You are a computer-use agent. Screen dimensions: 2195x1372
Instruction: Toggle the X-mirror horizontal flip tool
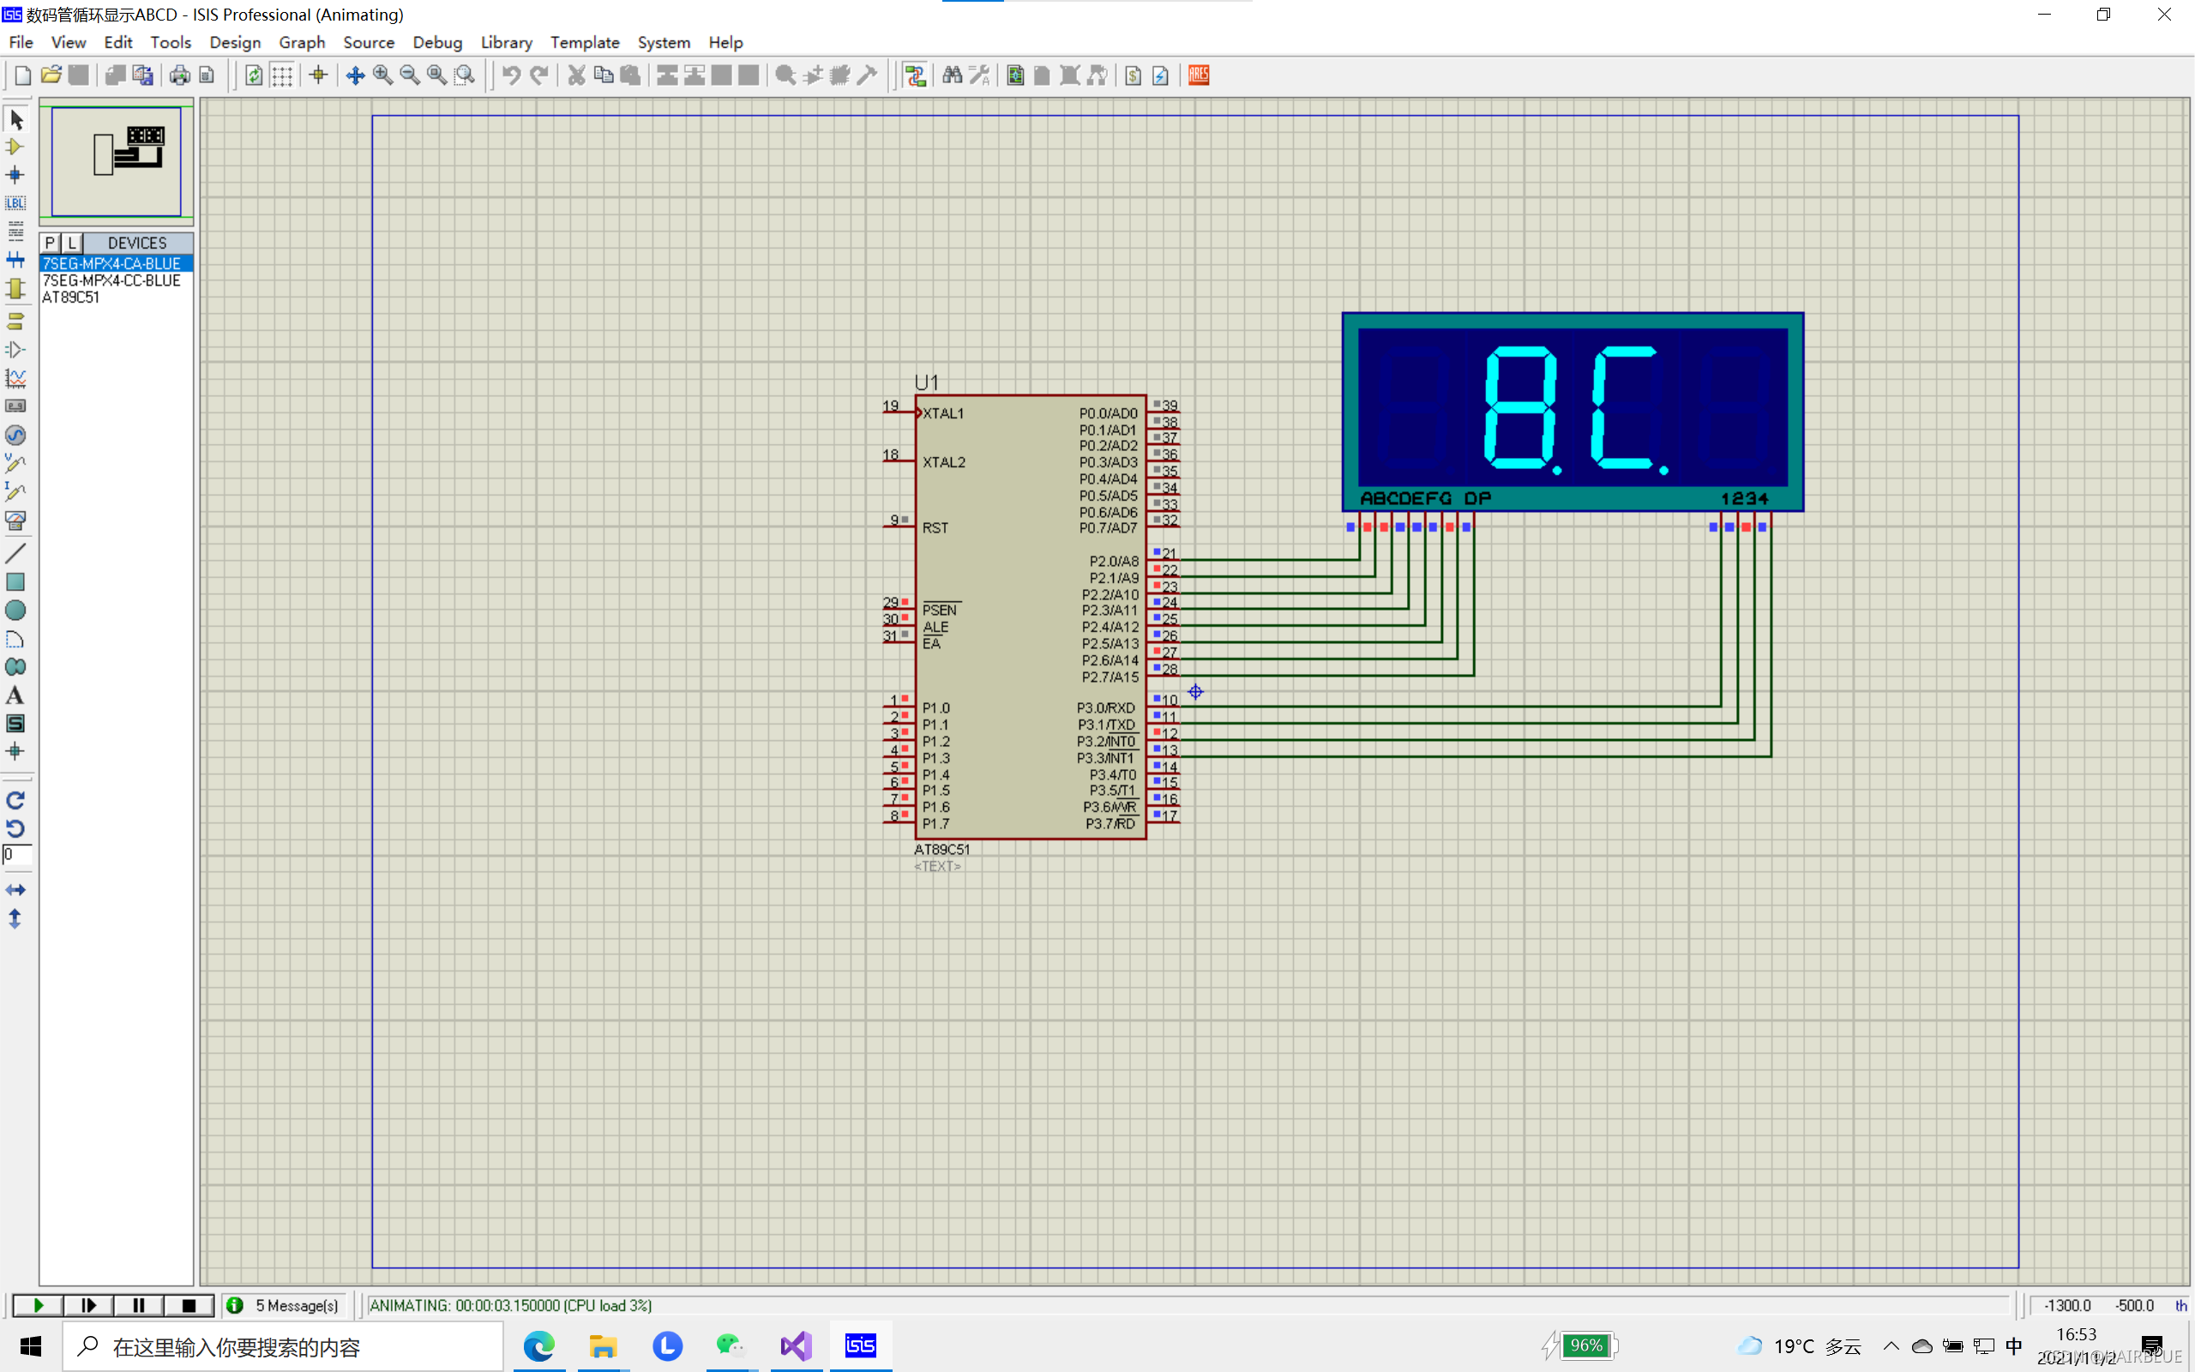pyautogui.click(x=15, y=890)
